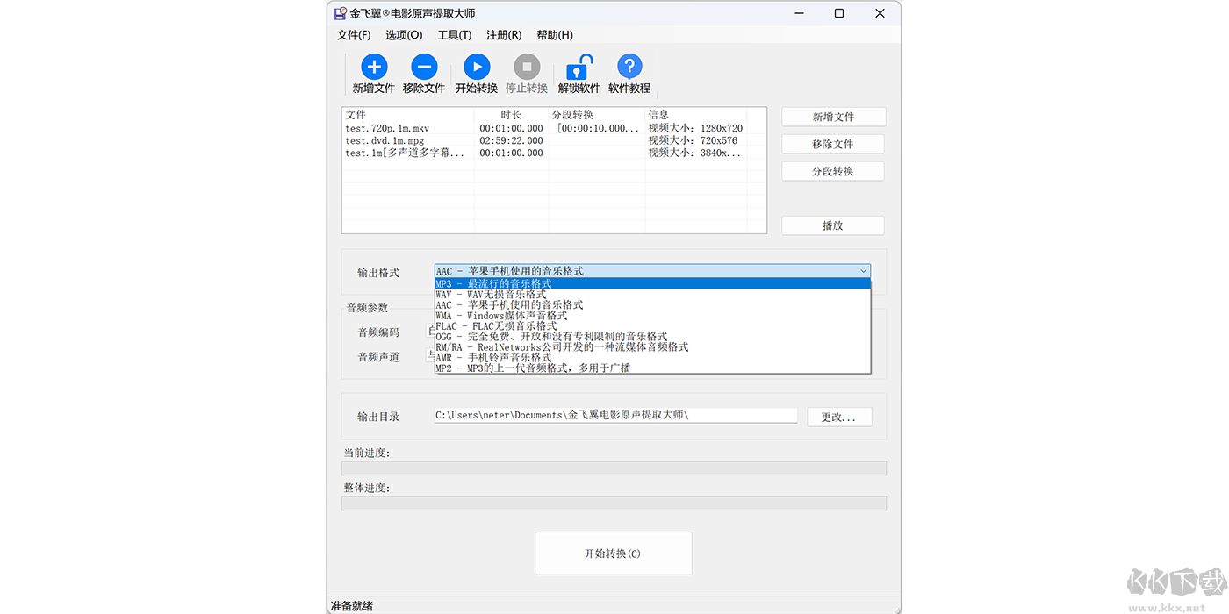The height and width of the screenshot is (614, 1229).
Task: Open the 选项(O) menu
Action: (403, 35)
